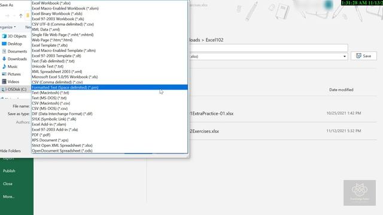
Task: Select Text (Tab delimited) (*.txt)
Action: tap(110, 61)
